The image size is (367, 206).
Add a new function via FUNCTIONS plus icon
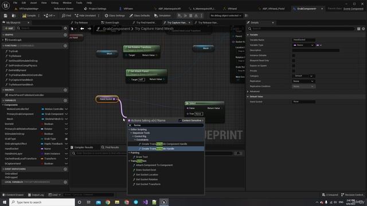tap(65, 46)
